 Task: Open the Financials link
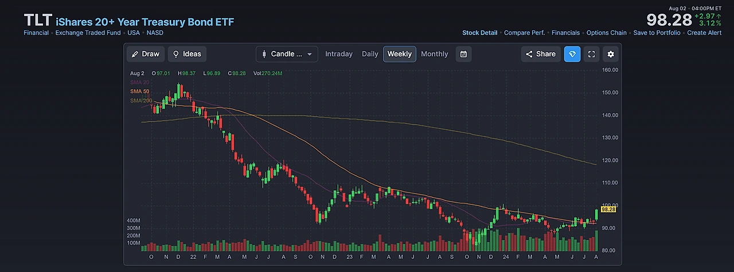click(x=565, y=33)
